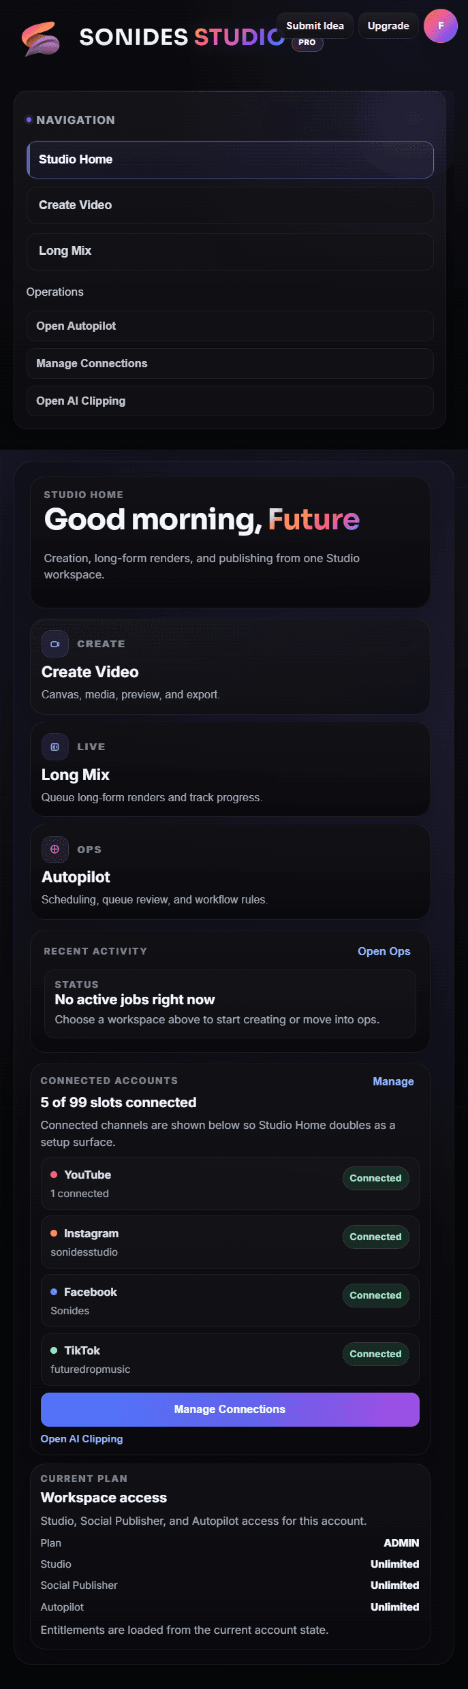Click the Sonides Studio logo
This screenshot has width=468, height=1689.
click(40, 39)
